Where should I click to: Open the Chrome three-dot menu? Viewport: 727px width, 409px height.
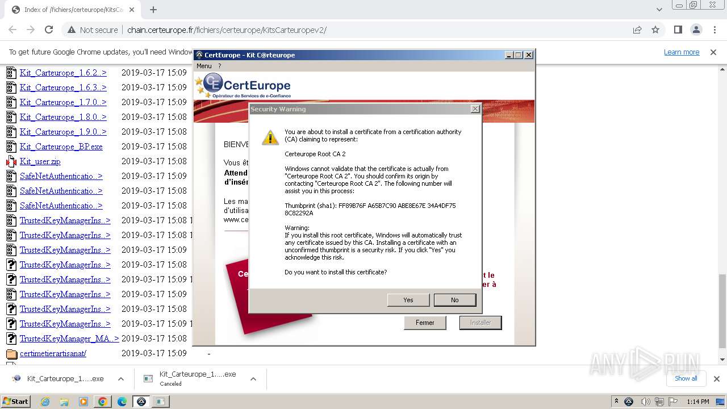pos(715,30)
